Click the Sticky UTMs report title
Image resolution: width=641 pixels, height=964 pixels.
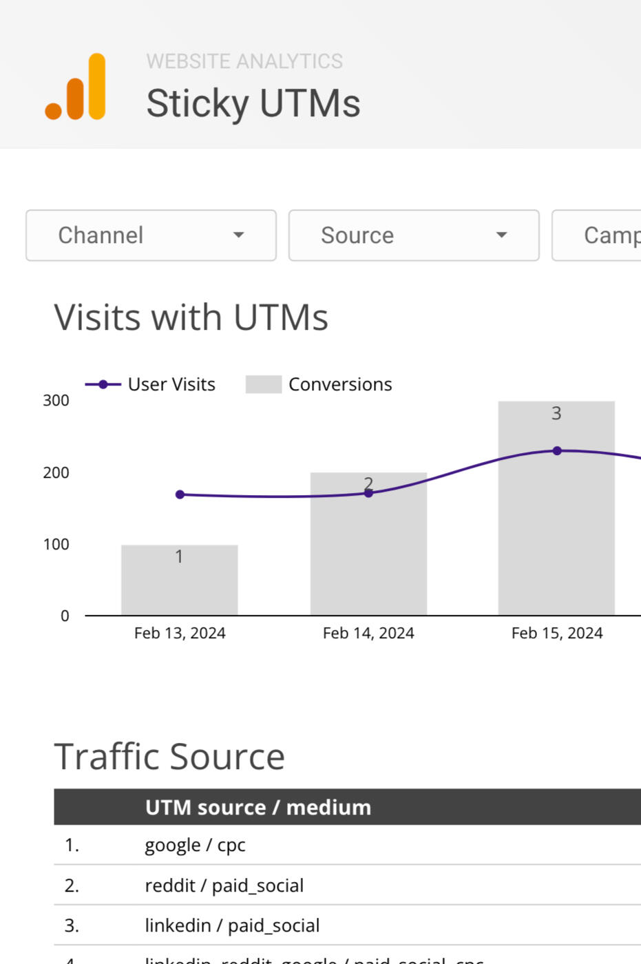pyautogui.click(x=253, y=103)
